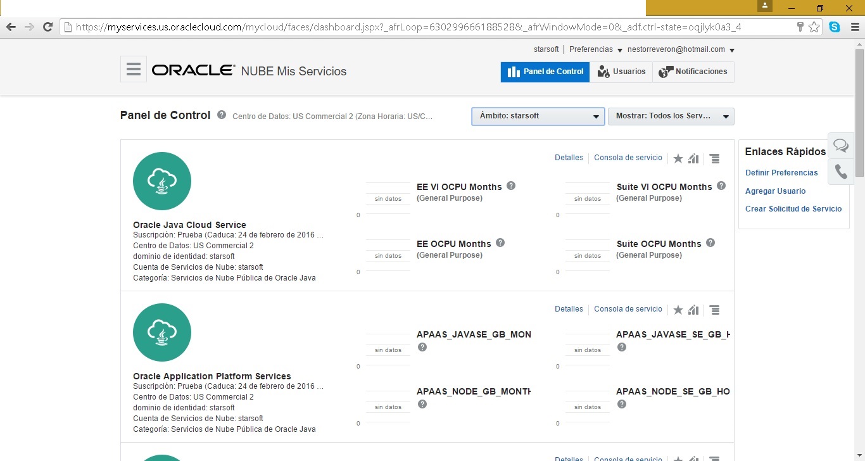Click the browser address bar URL

(x=405, y=27)
